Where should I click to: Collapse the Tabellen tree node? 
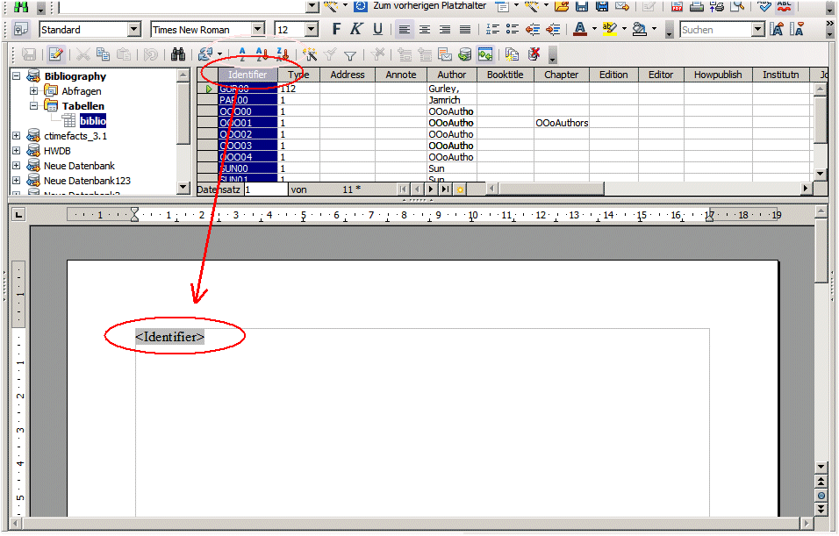33,106
